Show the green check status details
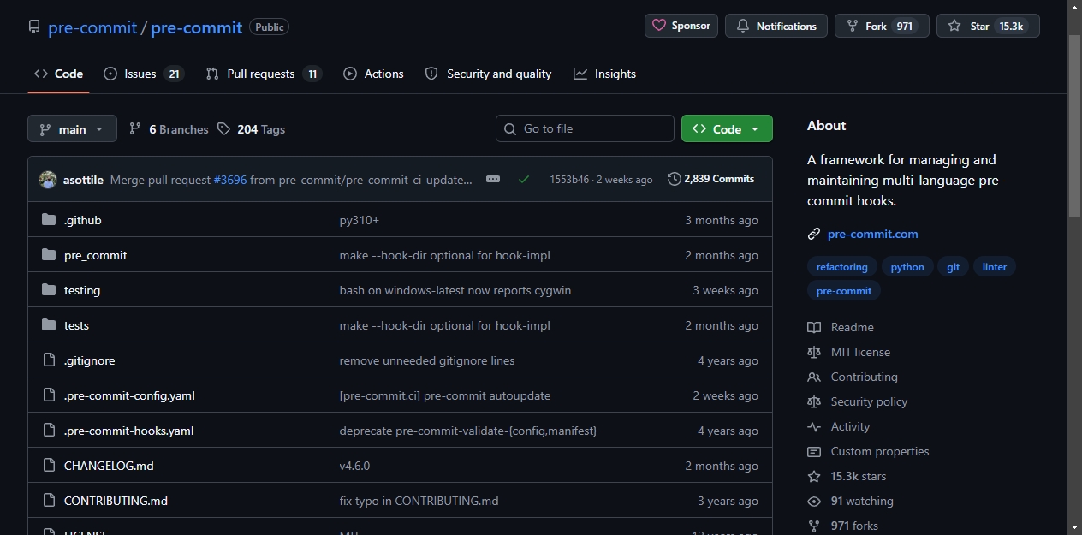 point(524,179)
